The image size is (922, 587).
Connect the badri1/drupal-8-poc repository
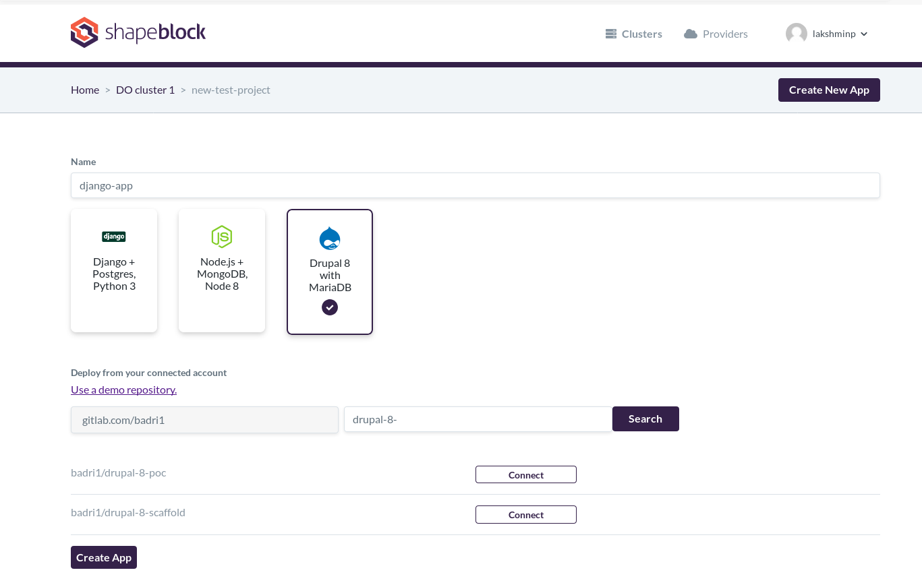pyautogui.click(x=526, y=475)
